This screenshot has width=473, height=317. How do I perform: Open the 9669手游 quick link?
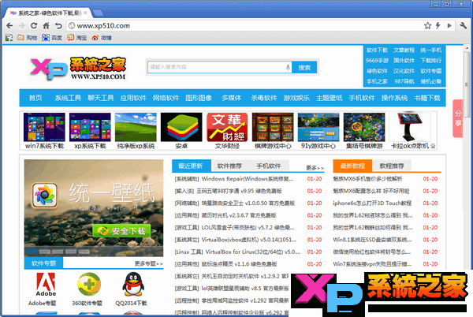(377, 60)
